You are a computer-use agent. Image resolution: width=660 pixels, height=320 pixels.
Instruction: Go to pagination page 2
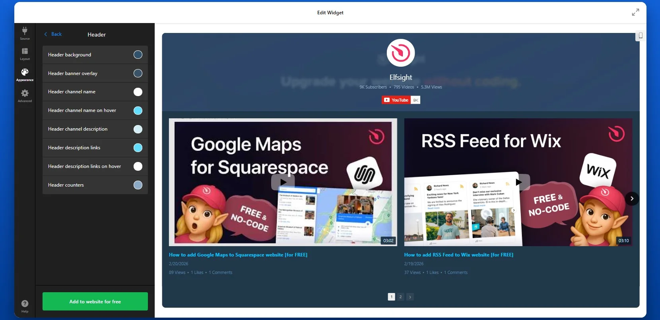pyautogui.click(x=400, y=297)
